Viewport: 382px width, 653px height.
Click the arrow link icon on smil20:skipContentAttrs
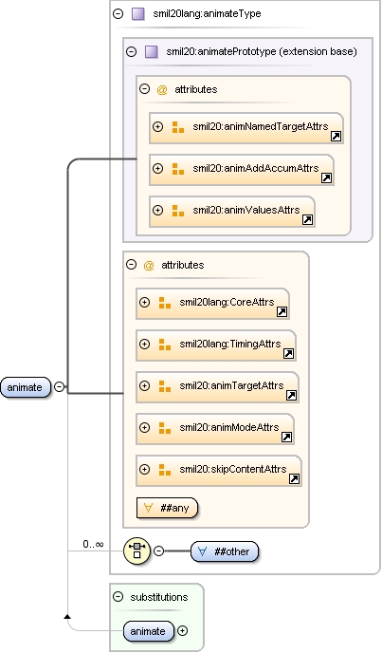click(x=294, y=479)
